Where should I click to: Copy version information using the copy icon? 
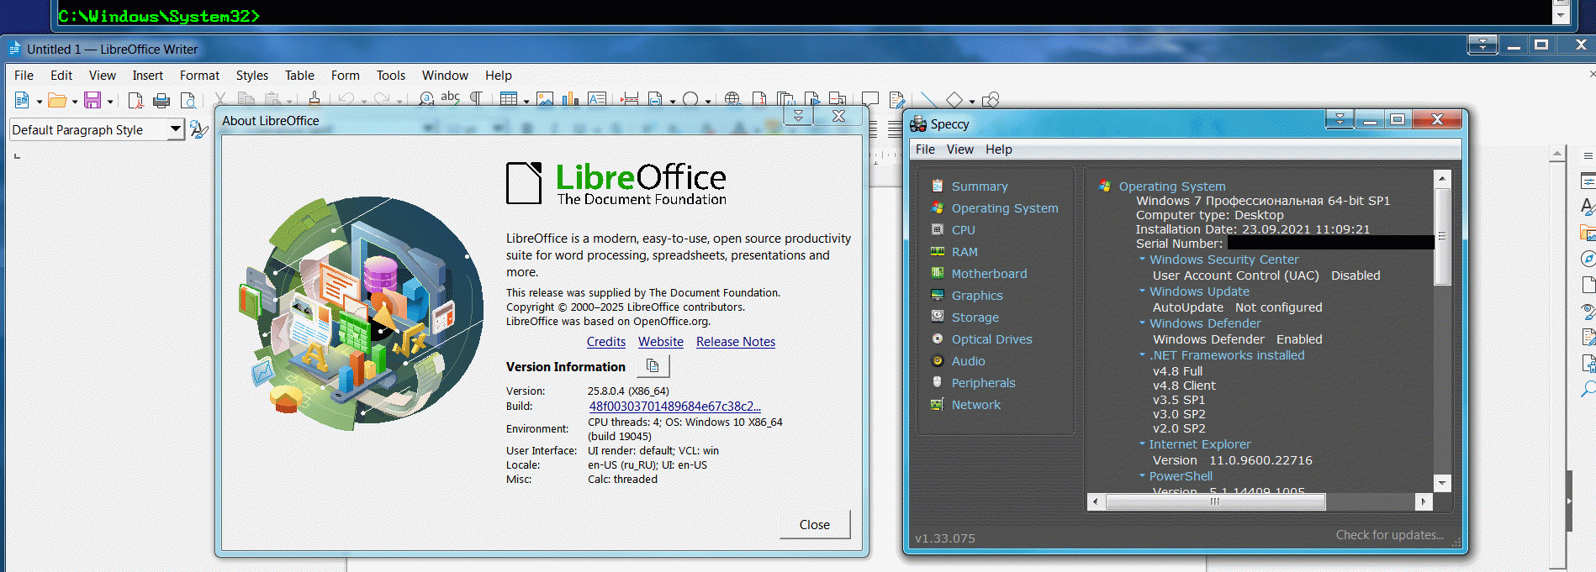point(653,366)
